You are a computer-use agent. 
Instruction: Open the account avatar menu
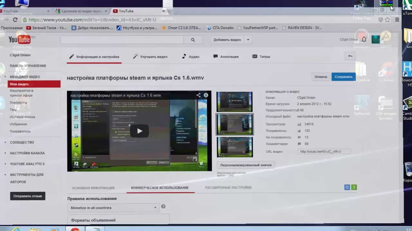pyautogui.click(x=376, y=39)
